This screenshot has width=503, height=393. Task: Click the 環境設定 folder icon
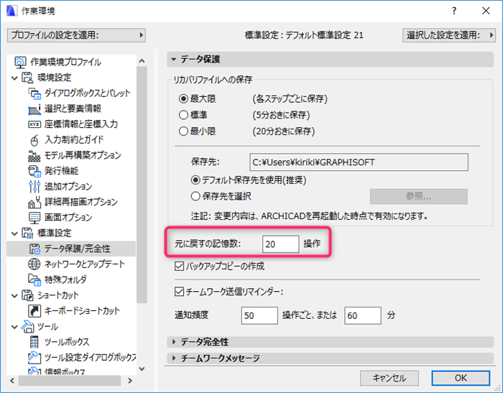(x=27, y=78)
